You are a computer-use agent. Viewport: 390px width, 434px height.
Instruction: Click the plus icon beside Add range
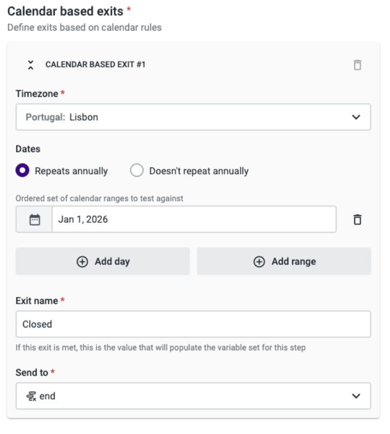pos(259,262)
